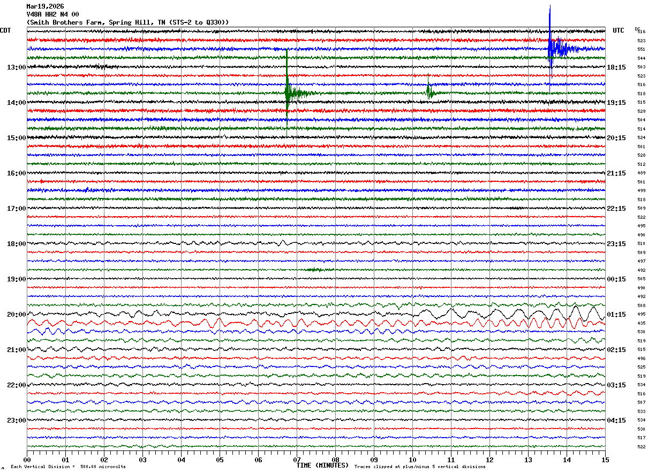
Task: Click the Smith Brothers Farm station title
Action: coord(127,22)
